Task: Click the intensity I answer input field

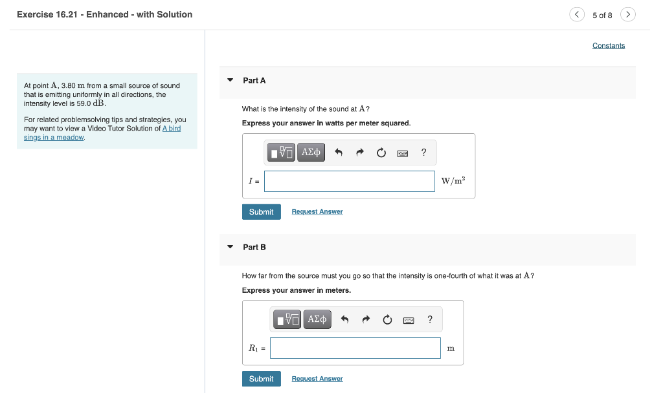Action: (x=349, y=181)
